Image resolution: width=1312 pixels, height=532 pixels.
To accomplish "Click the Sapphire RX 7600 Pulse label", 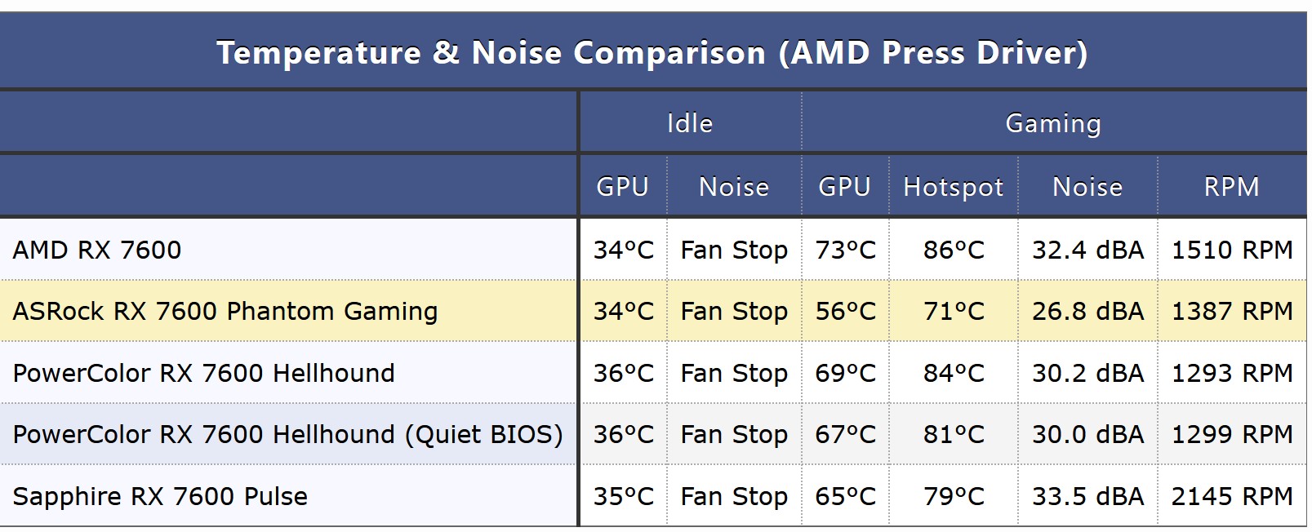I will 160,496.
